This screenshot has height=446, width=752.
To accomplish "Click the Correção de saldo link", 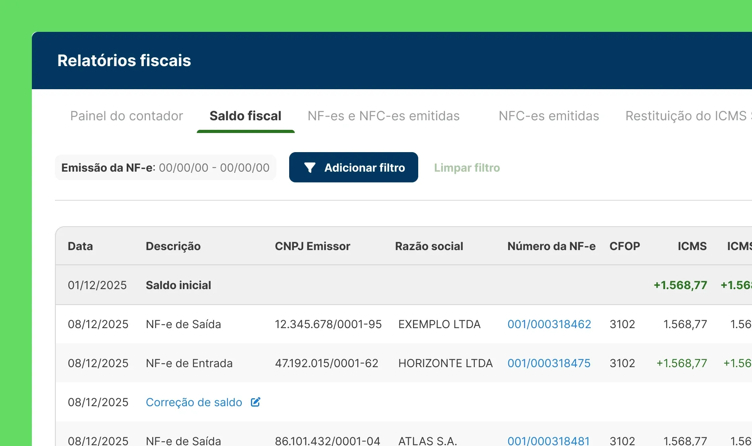I will (194, 402).
